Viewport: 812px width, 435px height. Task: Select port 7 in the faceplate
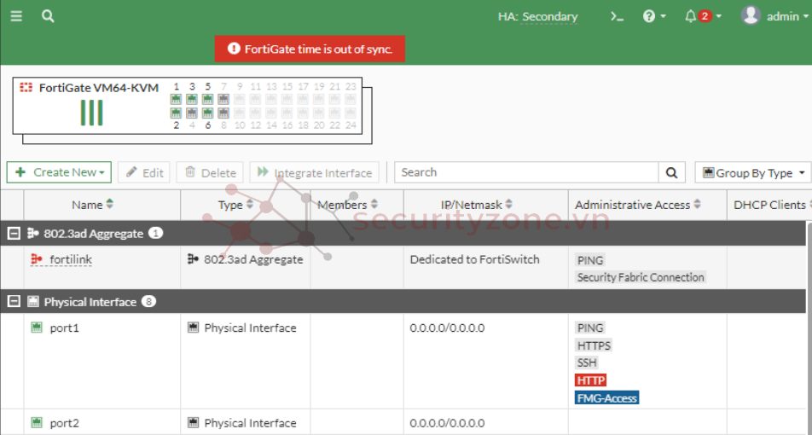pos(223,99)
